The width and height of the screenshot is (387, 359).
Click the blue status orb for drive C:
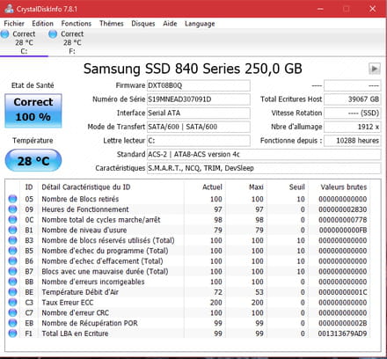coord(4,34)
